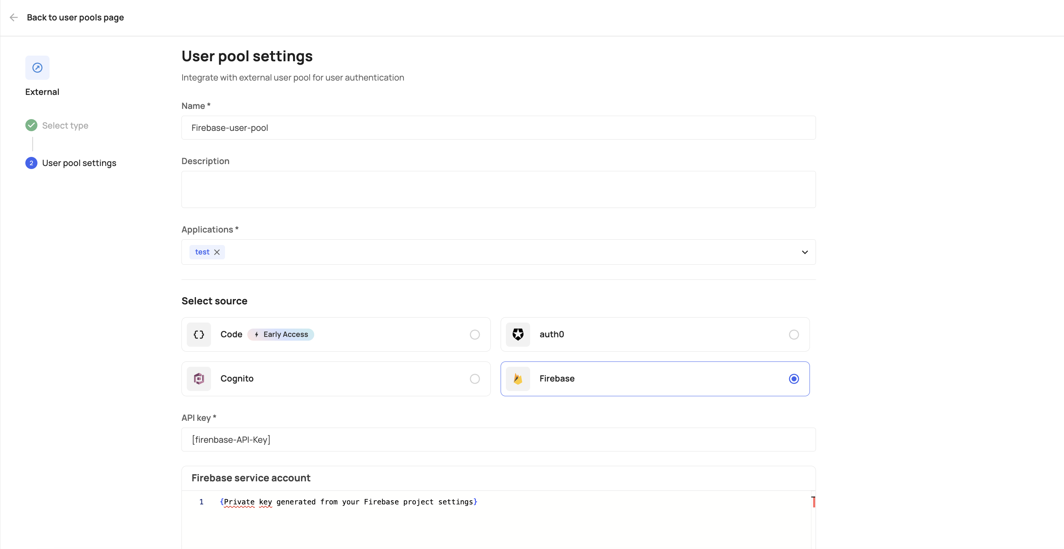This screenshot has height=549, width=1064.
Task: Go to Select type step
Action: 65,126
